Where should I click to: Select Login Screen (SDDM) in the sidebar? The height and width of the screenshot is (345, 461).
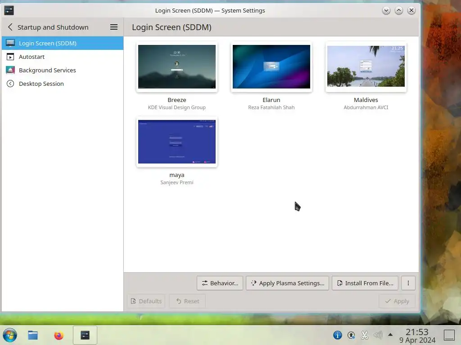coord(62,43)
